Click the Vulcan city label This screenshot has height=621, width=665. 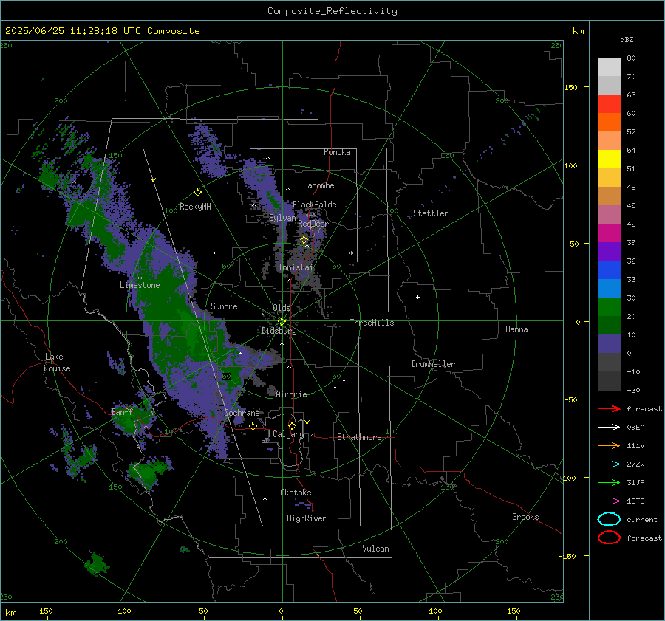coord(375,549)
